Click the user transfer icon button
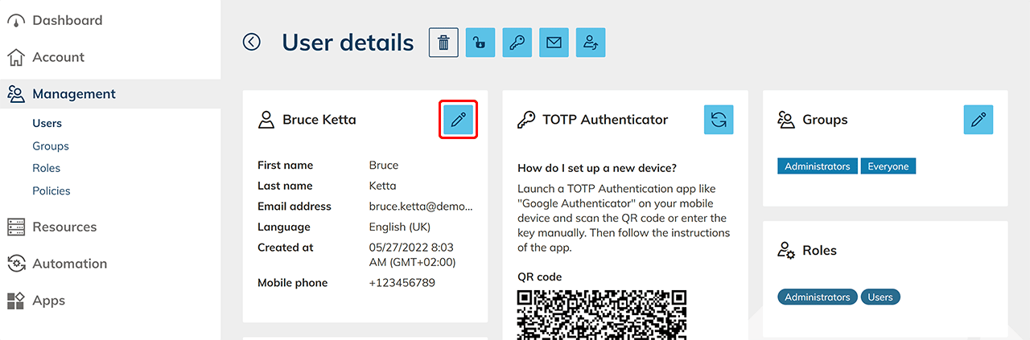 pyautogui.click(x=591, y=43)
